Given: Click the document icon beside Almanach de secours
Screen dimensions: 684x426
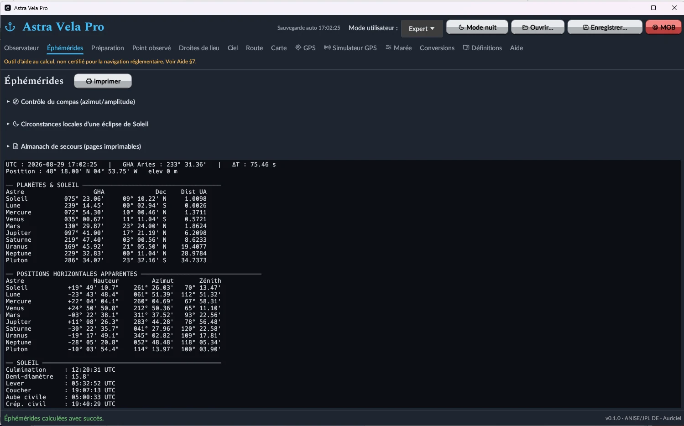Looking at the screenshot, I should coord(16,146).
